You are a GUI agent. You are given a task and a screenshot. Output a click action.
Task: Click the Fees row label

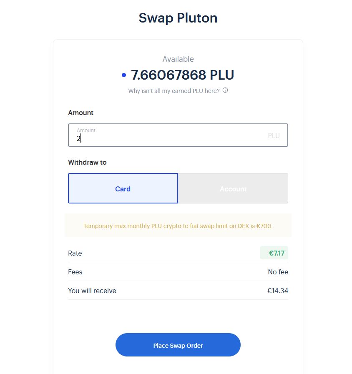pos(75,272)
